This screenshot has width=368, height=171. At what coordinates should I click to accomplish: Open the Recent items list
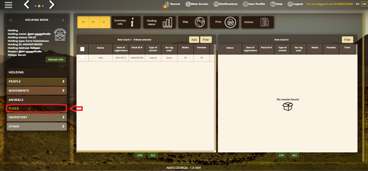click(172, 4)
